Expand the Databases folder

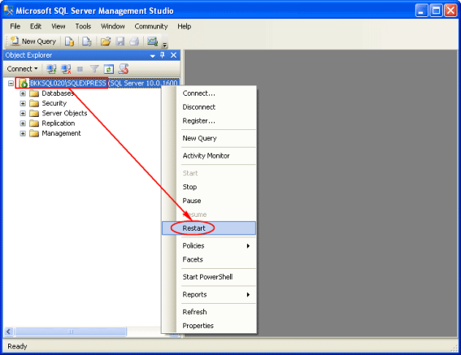(23, 93)
